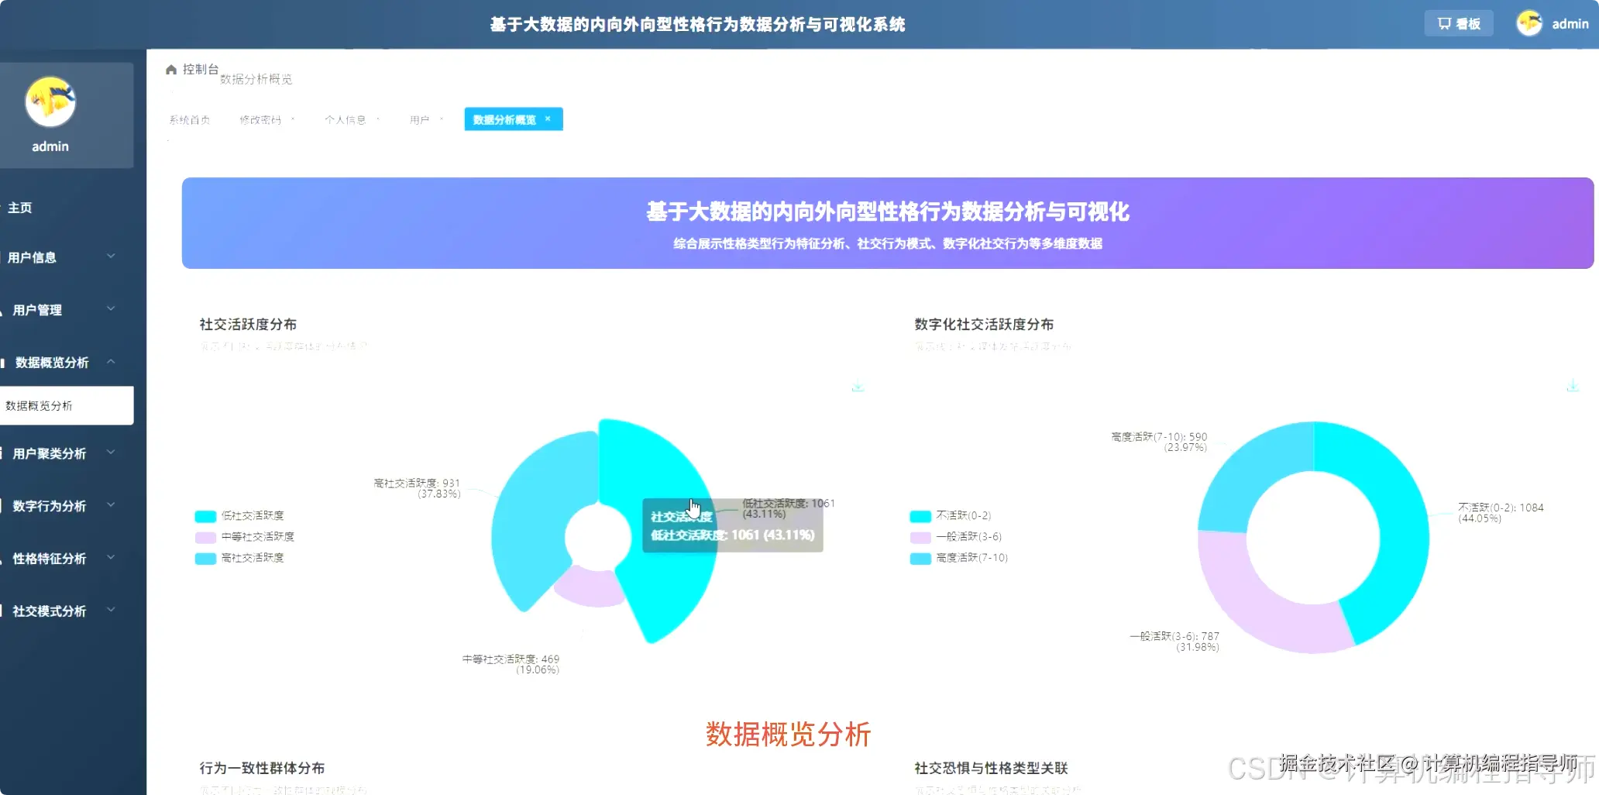Viewport: 1599px width, 795px height.
Task: Close the 个人信息 tab
Action: pos(378,119)
